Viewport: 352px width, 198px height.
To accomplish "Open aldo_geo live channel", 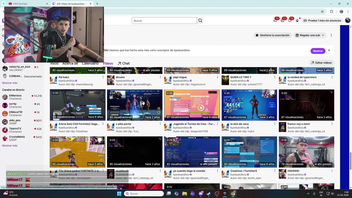I will [22, 122].
